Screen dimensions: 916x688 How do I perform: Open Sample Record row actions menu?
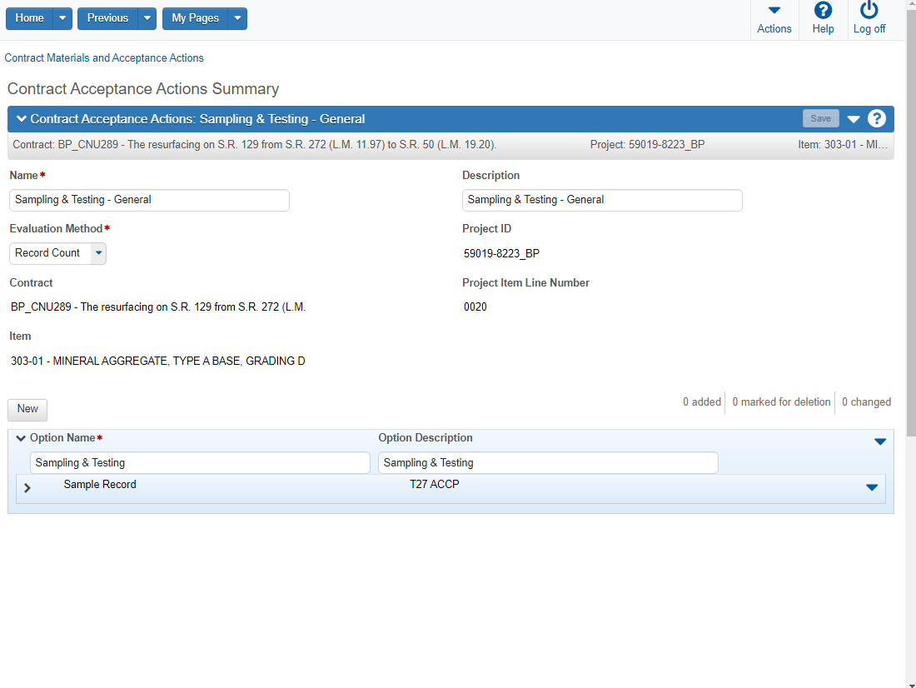pyautogui.click(x=871, y=487)
